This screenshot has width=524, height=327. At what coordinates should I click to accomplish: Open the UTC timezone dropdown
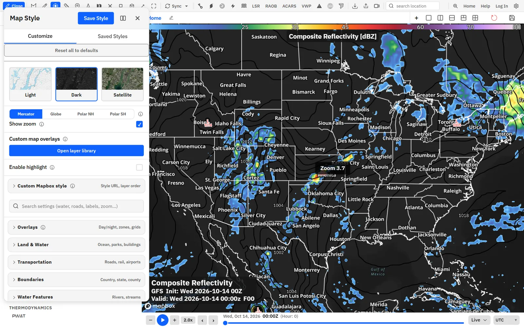tap(506, 320)
